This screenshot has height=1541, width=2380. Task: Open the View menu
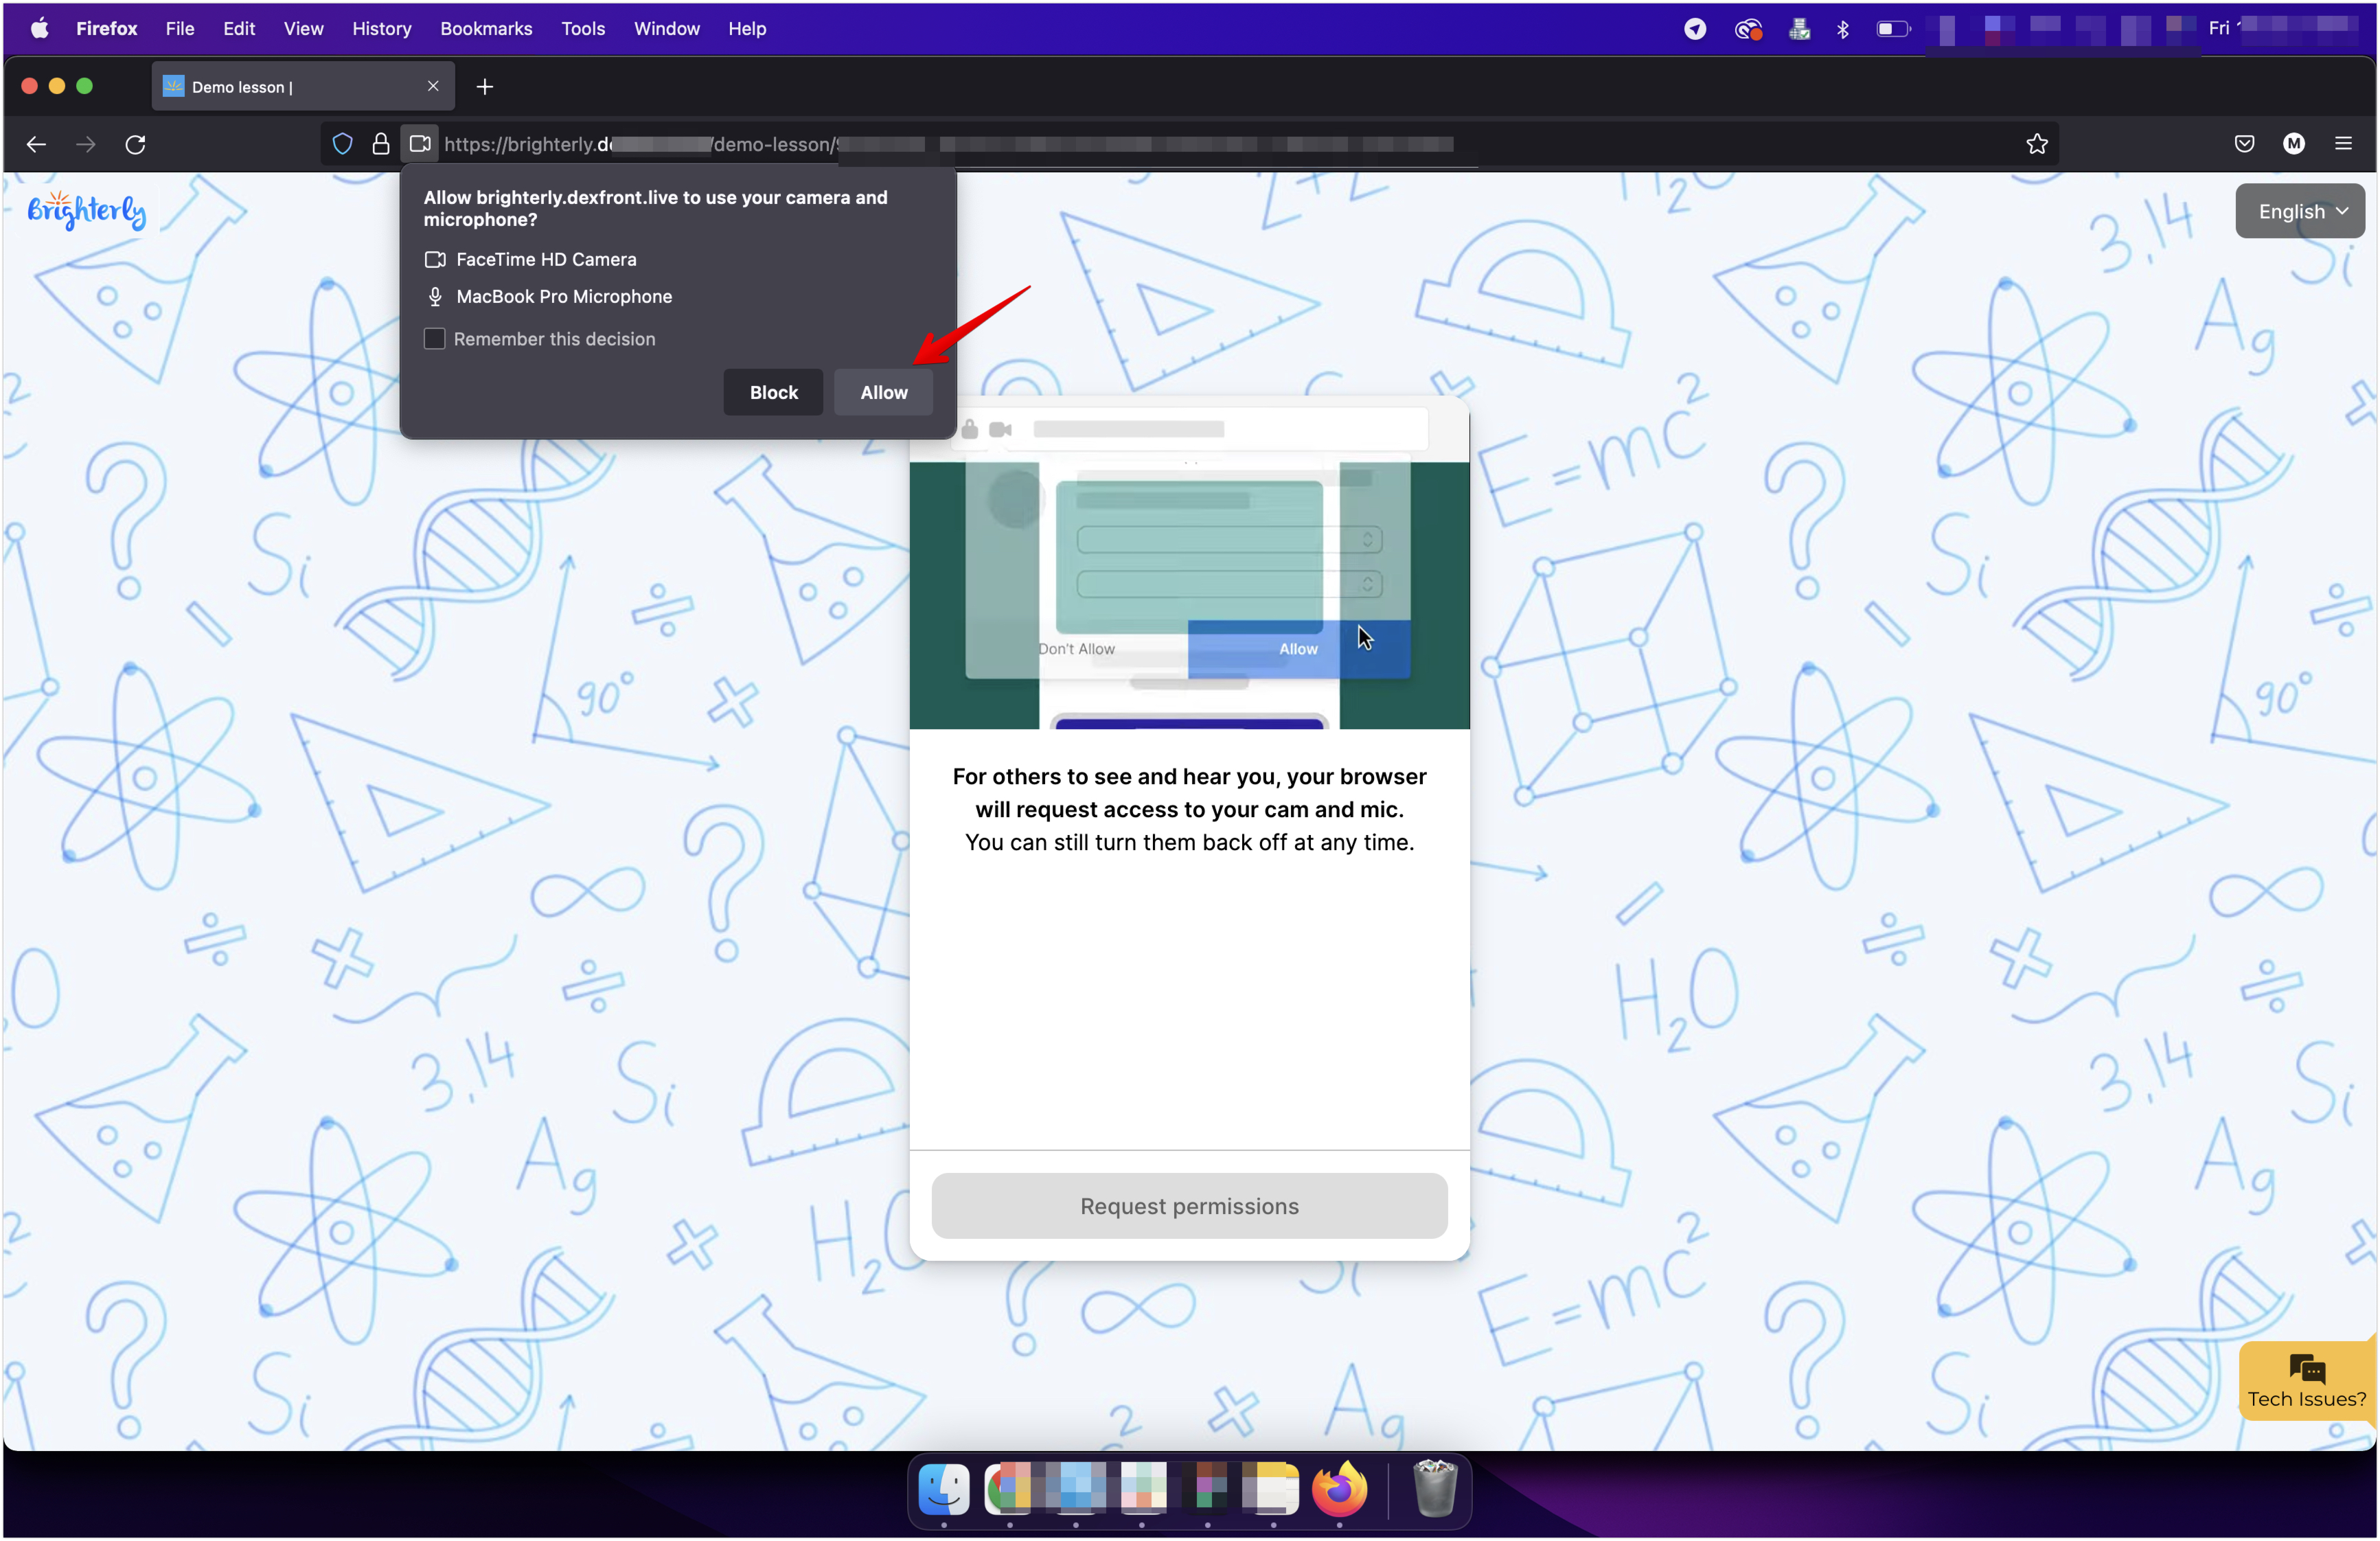coord(303,29)
